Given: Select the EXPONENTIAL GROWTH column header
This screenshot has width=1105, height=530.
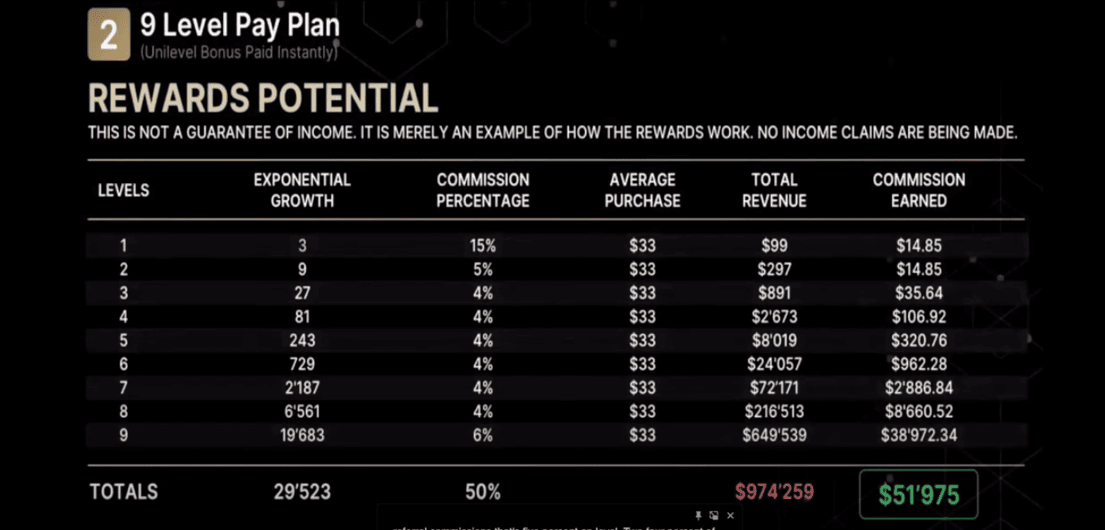Looking at the screenshot, I should pos(302,190).
